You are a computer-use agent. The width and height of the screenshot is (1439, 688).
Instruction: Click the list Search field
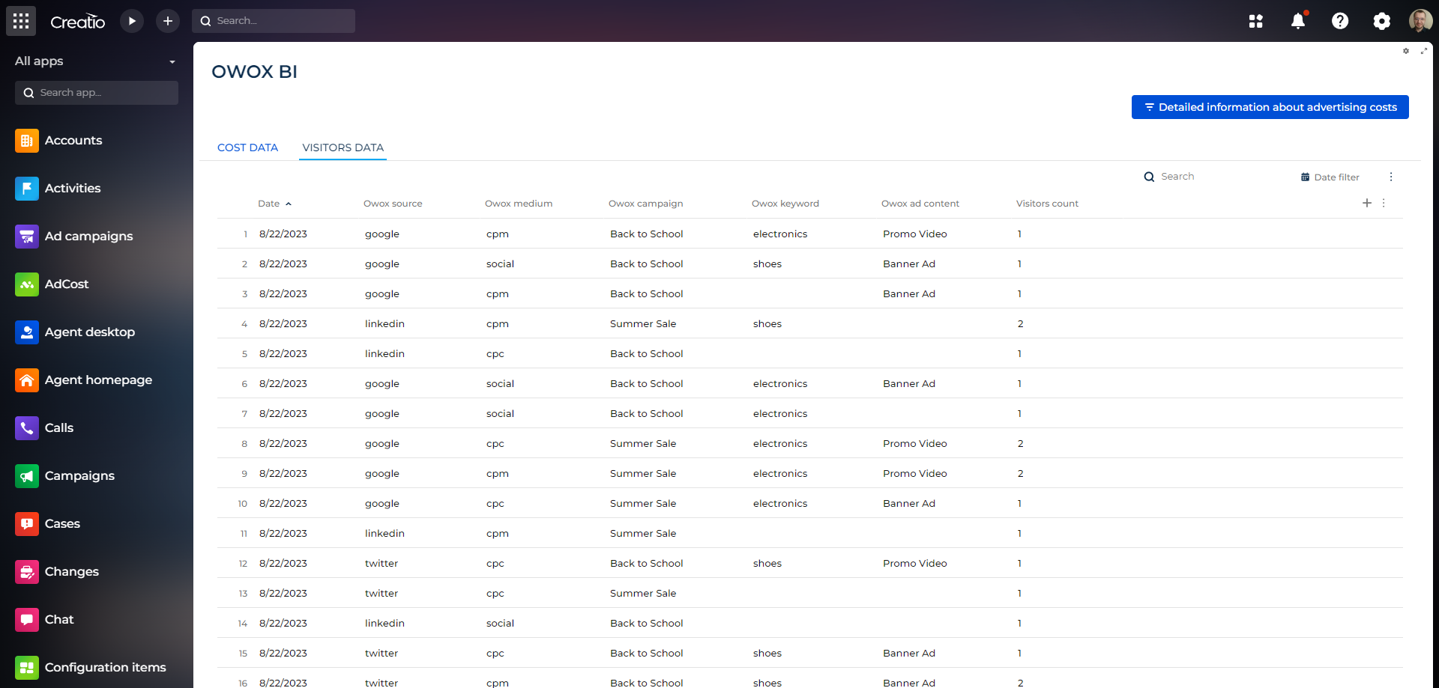pyautogui.click(x=1199, y=177)
